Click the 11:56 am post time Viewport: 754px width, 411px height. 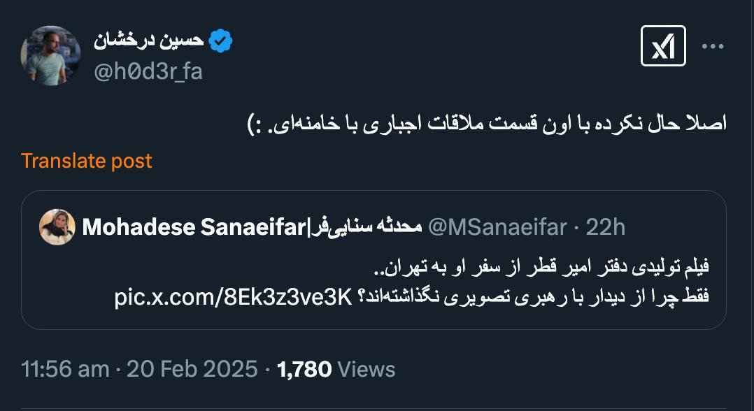[x=65, y=369]
